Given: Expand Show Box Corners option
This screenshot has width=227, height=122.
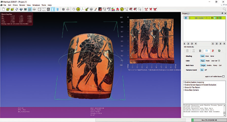Looking at the screenshot, I should 184,90.
